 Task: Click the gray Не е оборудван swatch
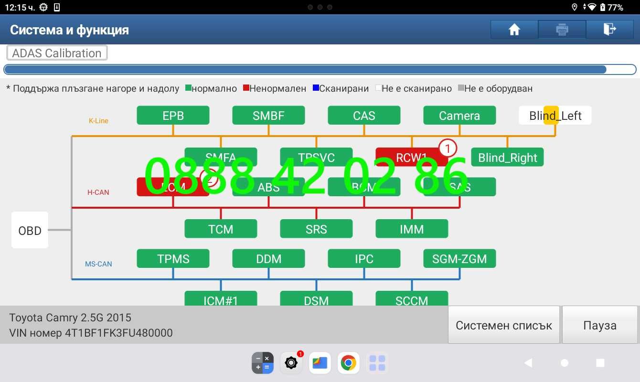click(461, 88)
